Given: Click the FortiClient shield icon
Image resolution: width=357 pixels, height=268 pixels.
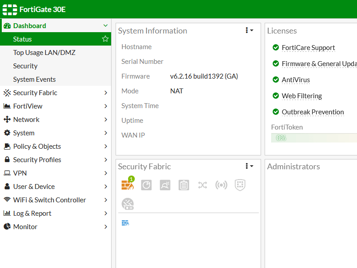Looking at the screenshot, I should point(240,185).
